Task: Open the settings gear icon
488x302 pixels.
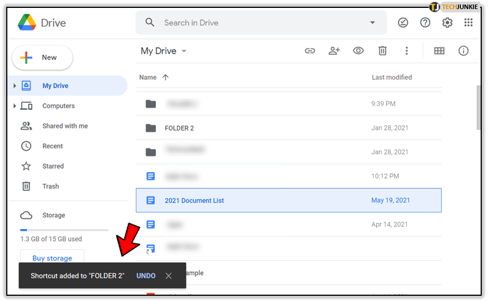Action: [447, 23]
